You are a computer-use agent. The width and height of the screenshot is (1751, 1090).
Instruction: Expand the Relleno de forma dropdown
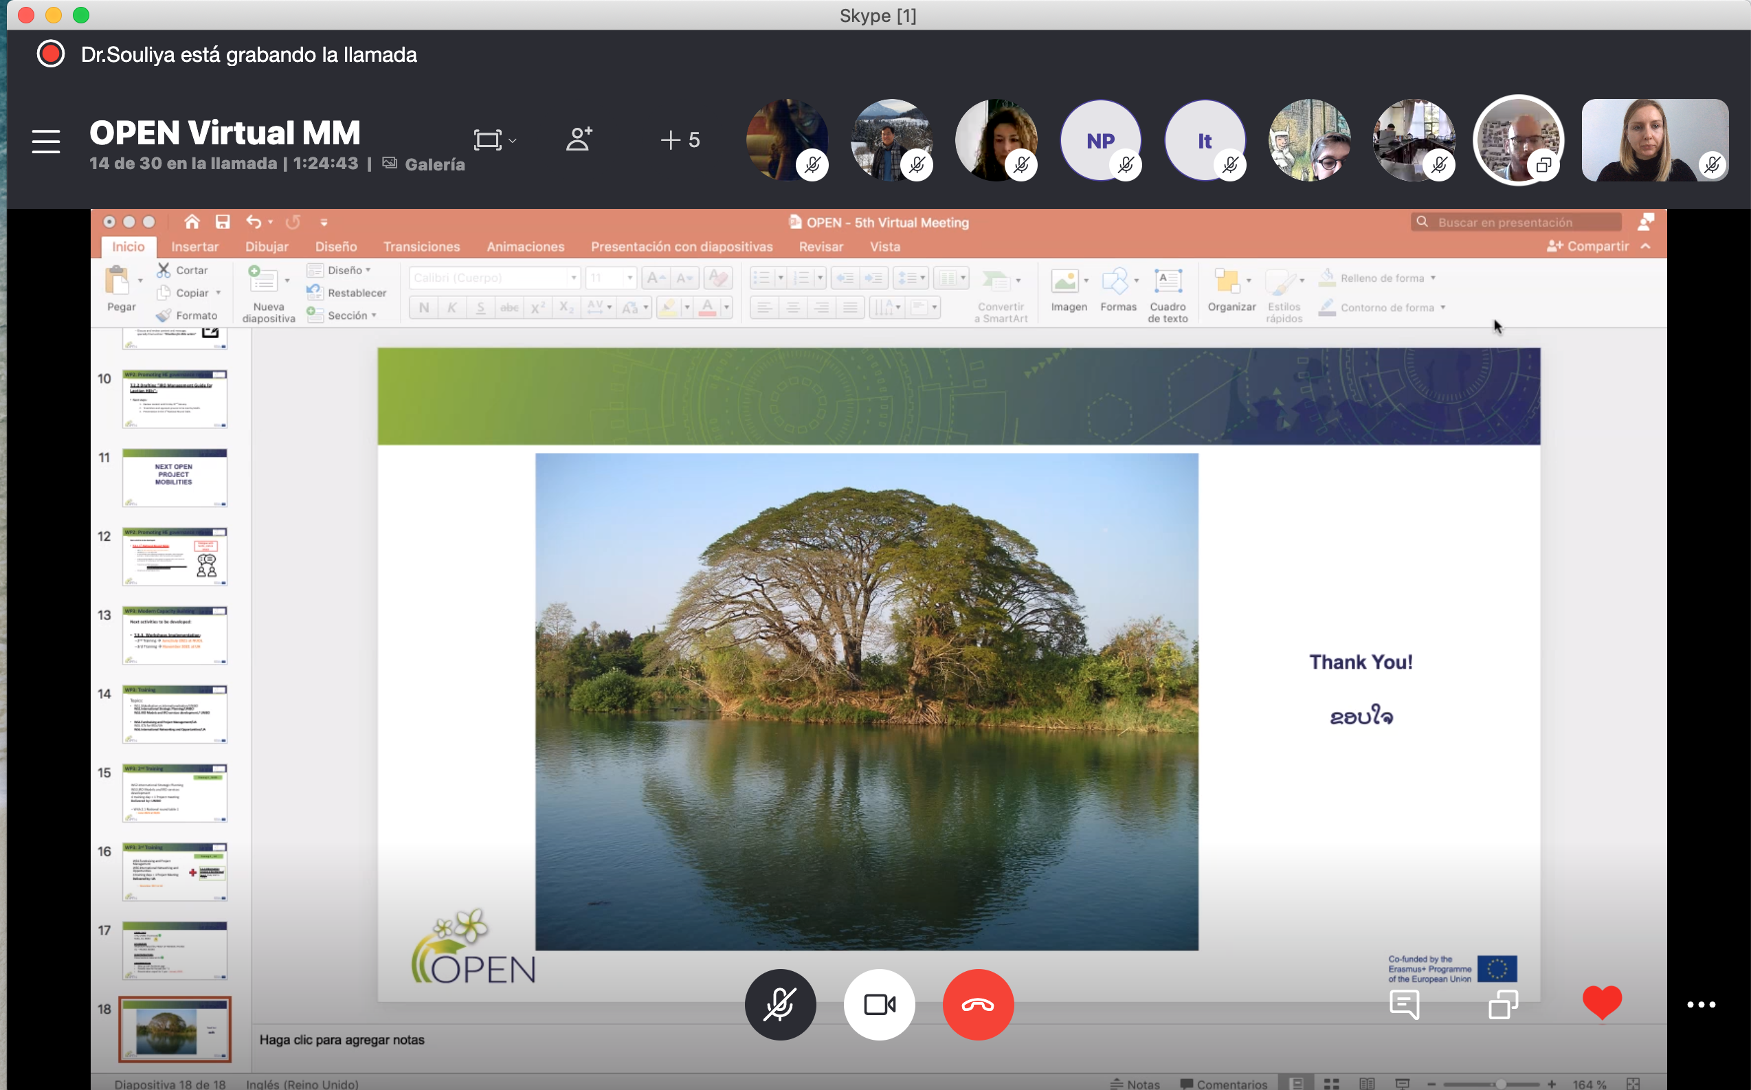[1432, 278]
